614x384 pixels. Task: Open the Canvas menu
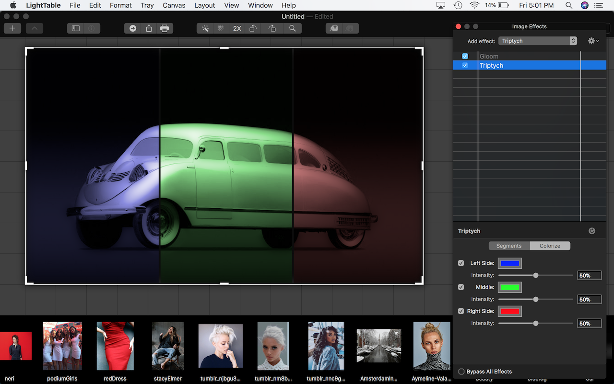click(x=174, y=5)
